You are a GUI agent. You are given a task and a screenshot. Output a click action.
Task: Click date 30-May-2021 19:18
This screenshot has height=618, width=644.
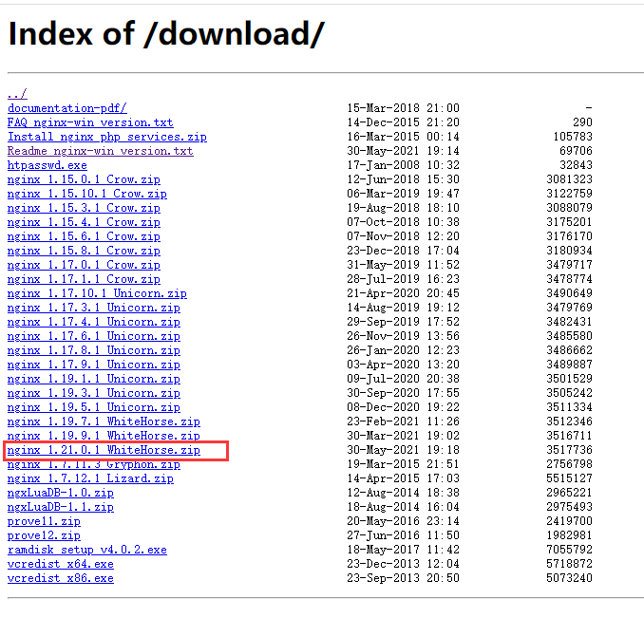pyautogui.click(x=403, y=450)
